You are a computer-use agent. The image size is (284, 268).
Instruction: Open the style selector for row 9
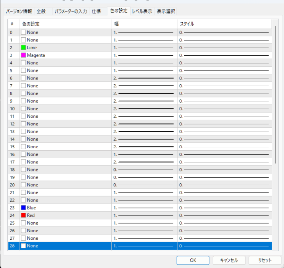(x=224, y=101)
